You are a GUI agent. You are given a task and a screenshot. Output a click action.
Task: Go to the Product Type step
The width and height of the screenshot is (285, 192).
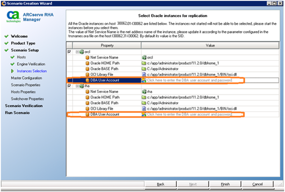pyautogui.click(x=23, y=43)
